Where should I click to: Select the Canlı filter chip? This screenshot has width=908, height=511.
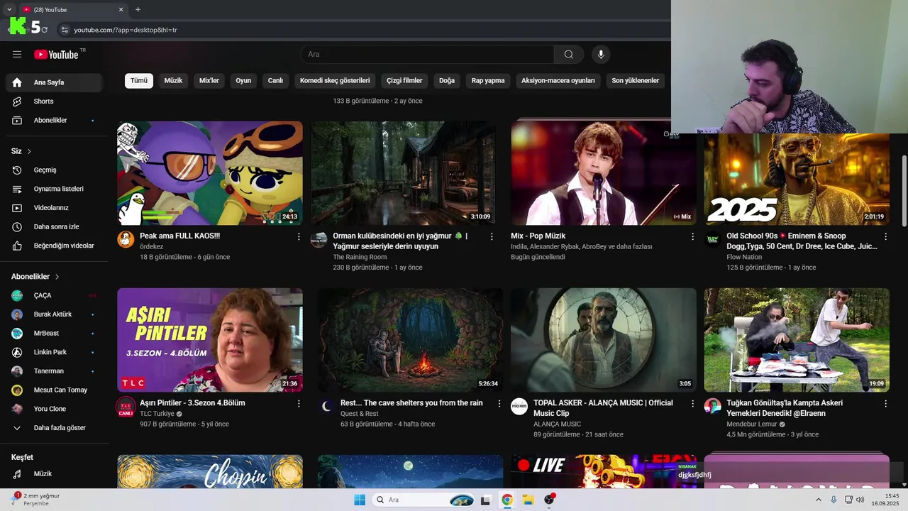pos(275,81)
